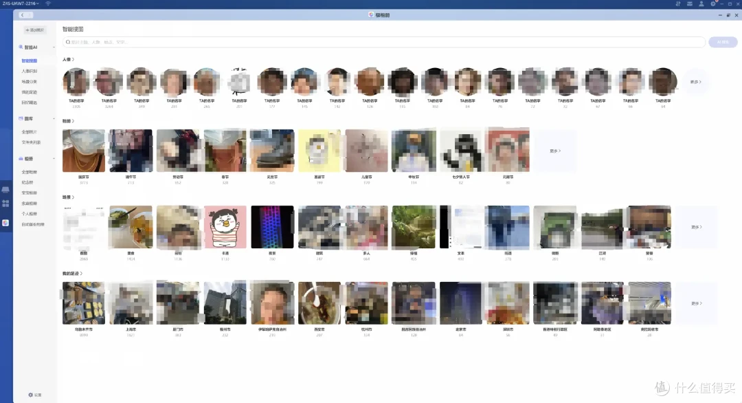This screenshot has width=742, height=403.
Task: Click the back arrow in the title bar
Action: [x=22, y=15]
